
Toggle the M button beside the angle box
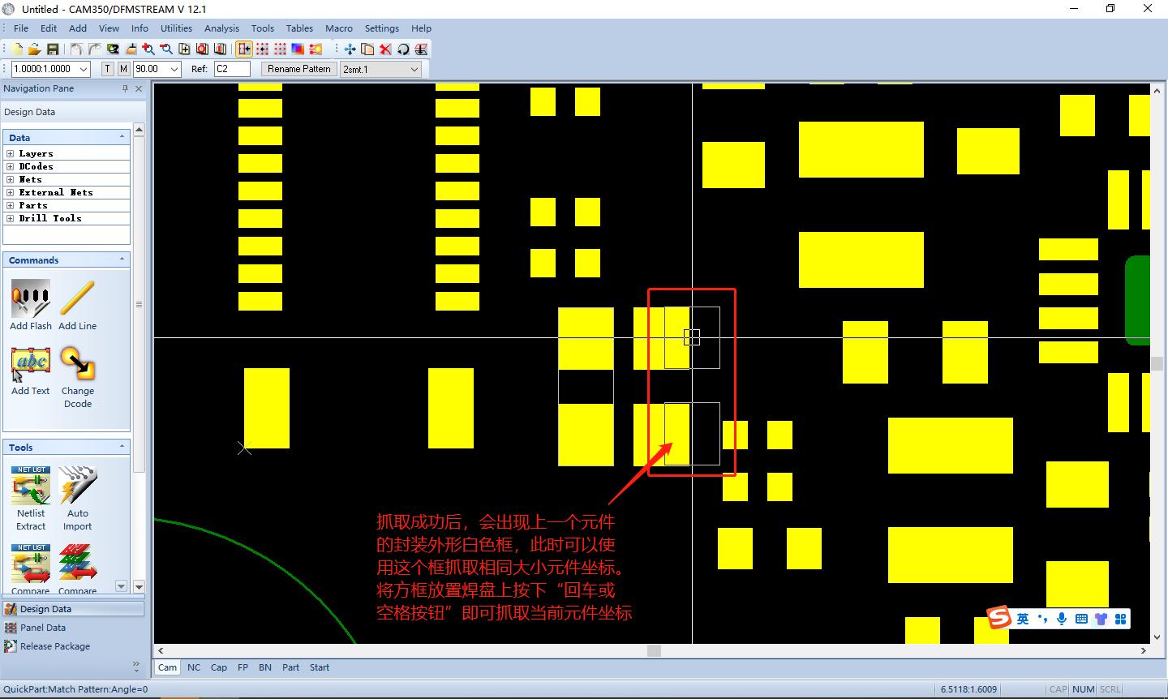[x=123, y=69]
